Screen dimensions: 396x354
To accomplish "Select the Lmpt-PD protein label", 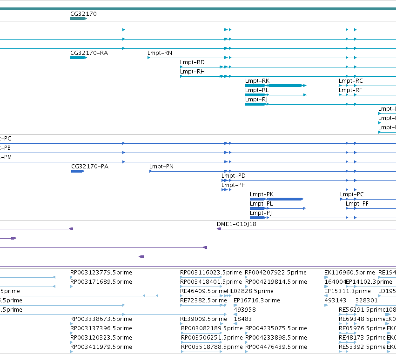I will coord(233,176).
